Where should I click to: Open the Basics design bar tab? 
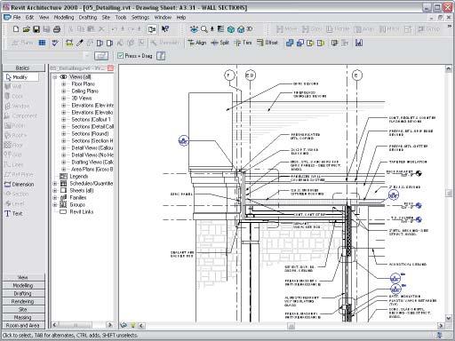pos(23,68)
